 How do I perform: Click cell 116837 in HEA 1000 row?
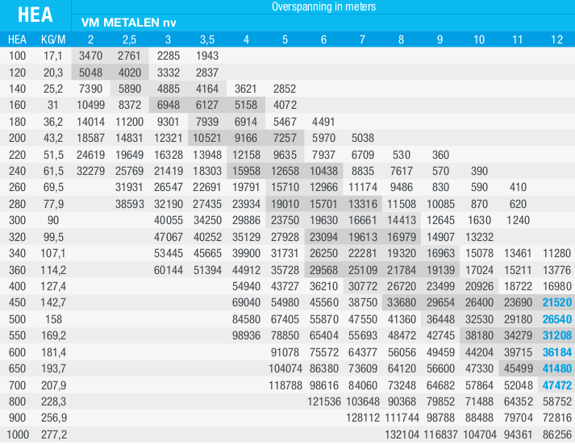(440, 435)
